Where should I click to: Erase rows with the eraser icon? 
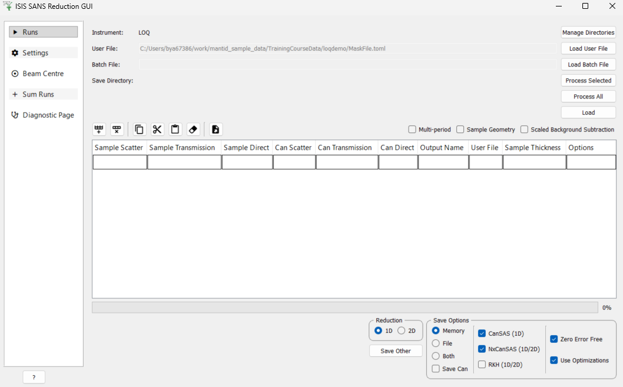tap(193, 130)
